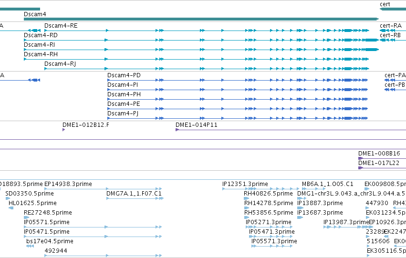Screen dimensions: 406x258
Task: Select the IP12351.3prime EST label
Action: [x=245, y=184]
